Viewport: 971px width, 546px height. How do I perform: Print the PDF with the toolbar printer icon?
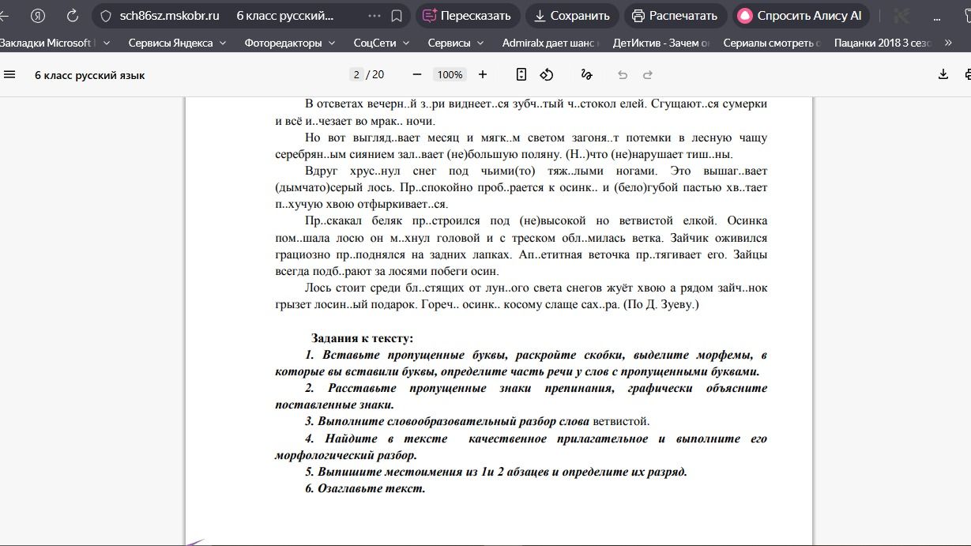point(967,74)
